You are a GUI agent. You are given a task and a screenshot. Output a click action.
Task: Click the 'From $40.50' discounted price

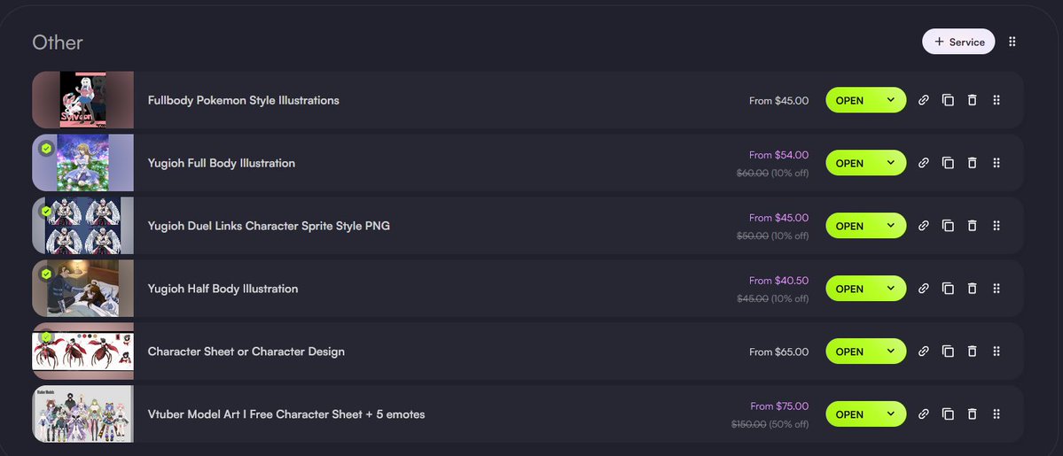tap(779, 281)
